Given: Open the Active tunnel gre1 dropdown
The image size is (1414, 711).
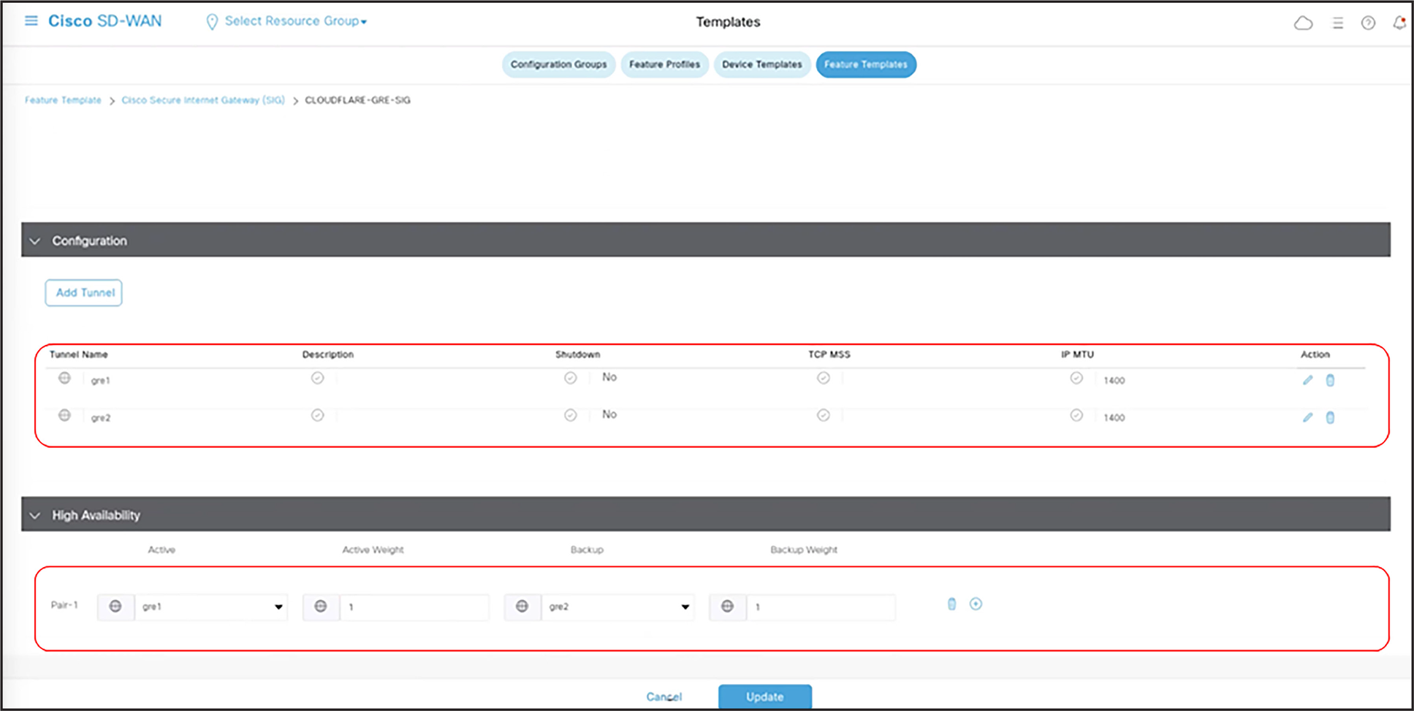Looking at the screenshot, I should pyautogui.click(x=211, y=607).
